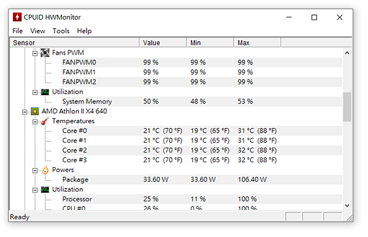
Task: Click the Sensor column header
Action: click(x=75, y=43)
